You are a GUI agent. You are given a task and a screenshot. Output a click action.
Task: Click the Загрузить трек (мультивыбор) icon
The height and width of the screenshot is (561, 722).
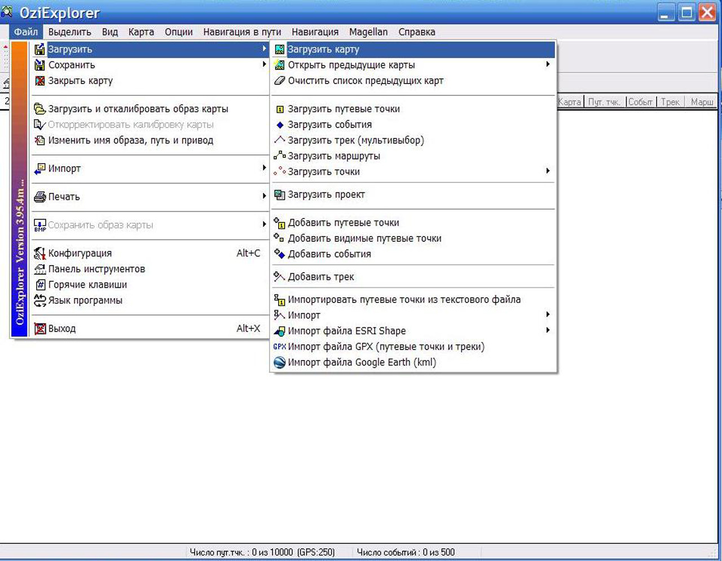pyautogui.click(x=279, y=140)
